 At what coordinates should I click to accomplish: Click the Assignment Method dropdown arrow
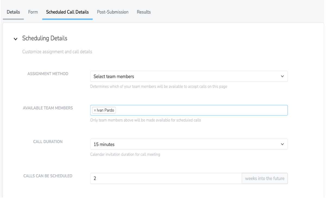282,76
